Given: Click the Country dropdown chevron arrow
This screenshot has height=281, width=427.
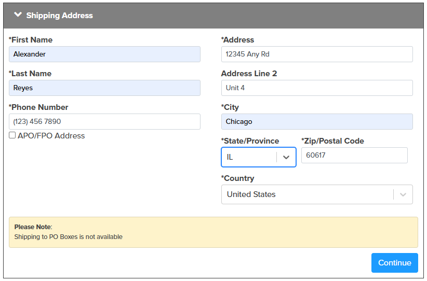Looking at the screenshot, I should pos(403,194).
